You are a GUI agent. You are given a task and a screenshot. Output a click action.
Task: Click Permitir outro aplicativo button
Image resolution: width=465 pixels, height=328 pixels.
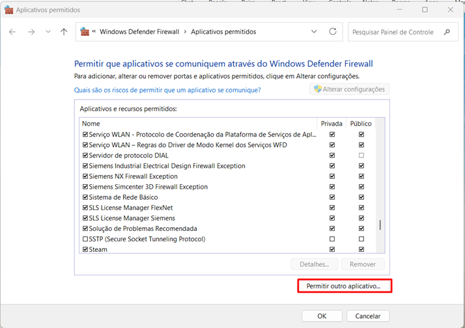pyautogui.click(x=343, y=286)
